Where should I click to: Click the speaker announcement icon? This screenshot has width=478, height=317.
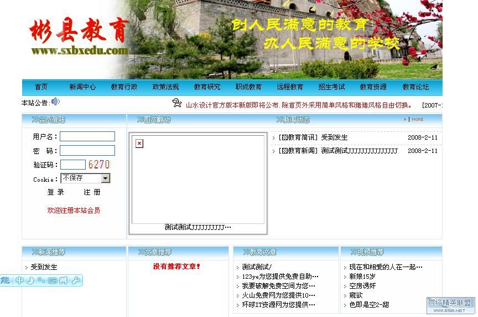[55, 101]
